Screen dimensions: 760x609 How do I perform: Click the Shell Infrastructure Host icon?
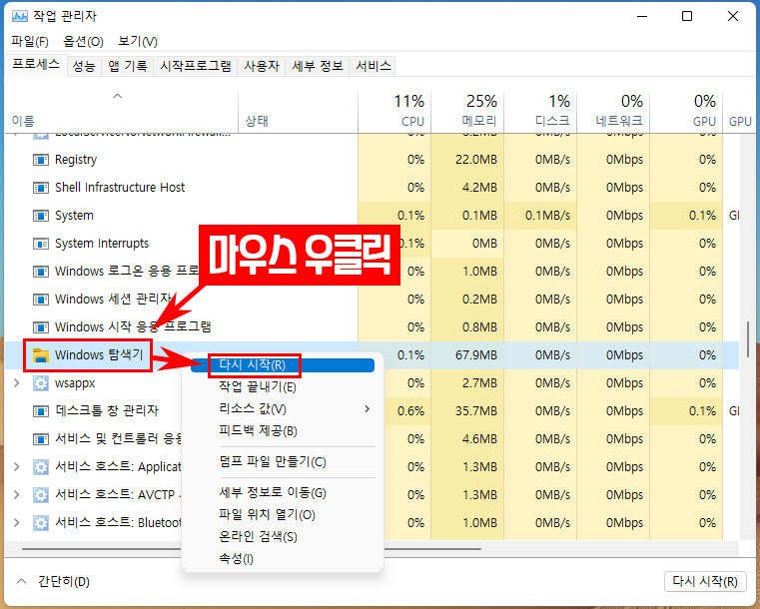(41, 188)
